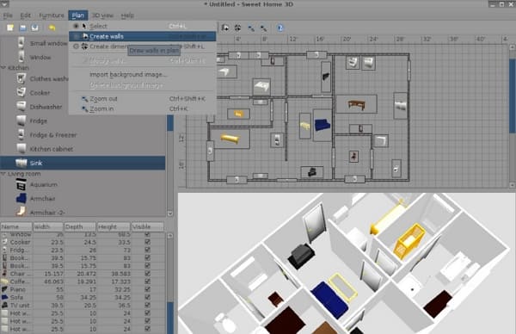Select the Piano row in furniture table
Viewport: 516px width, 334px height.
[x=83, y=289]
